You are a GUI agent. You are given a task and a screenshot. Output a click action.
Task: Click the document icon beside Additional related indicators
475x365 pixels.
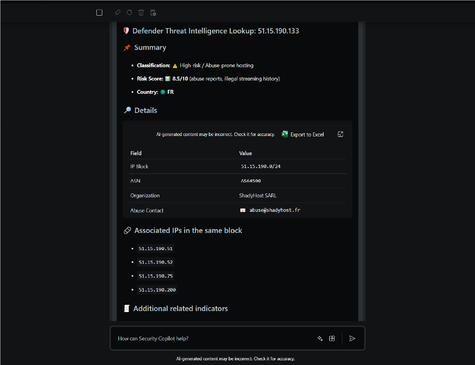[x=126, y=309]
